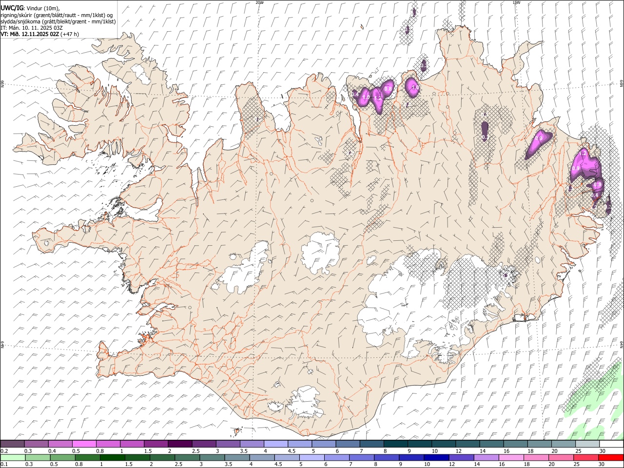
Task: Pick the rain scale swatch between 14 and 16
Action: click(487, 457)
